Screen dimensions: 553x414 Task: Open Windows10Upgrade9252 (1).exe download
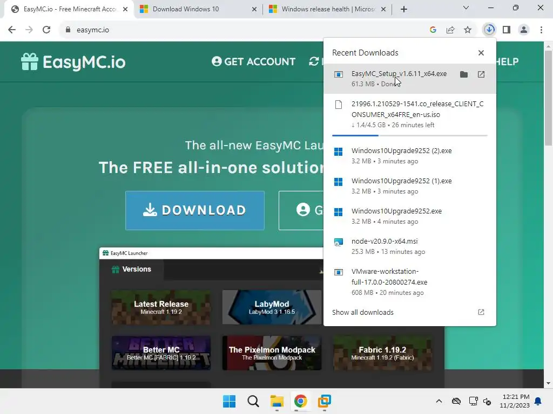[x=410, y=186]
